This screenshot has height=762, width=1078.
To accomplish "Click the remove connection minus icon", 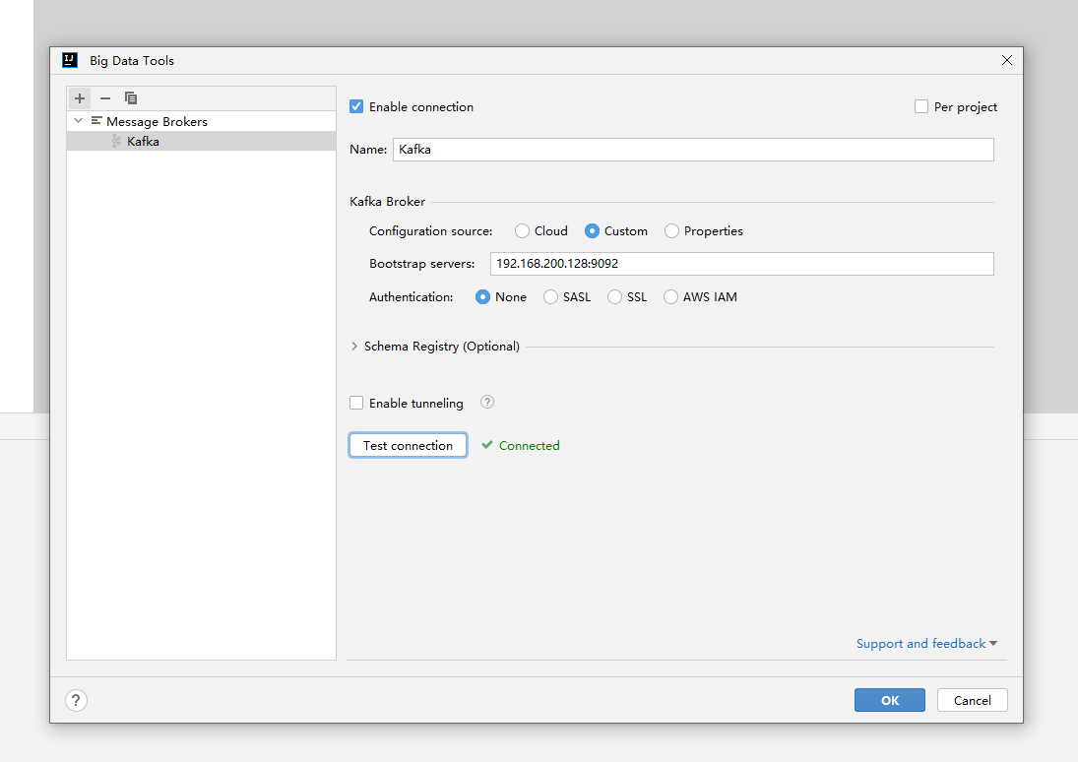I will click(105, 98).
